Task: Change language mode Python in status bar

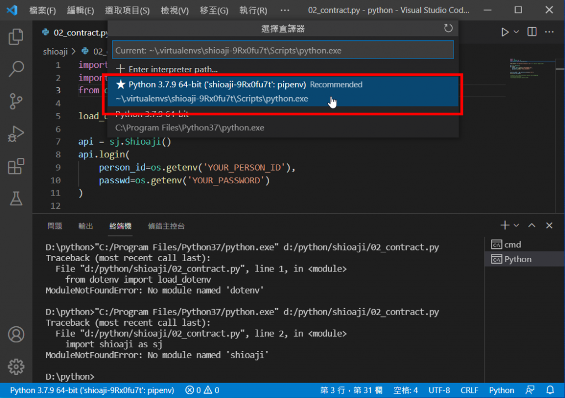Action: [501, 390]
